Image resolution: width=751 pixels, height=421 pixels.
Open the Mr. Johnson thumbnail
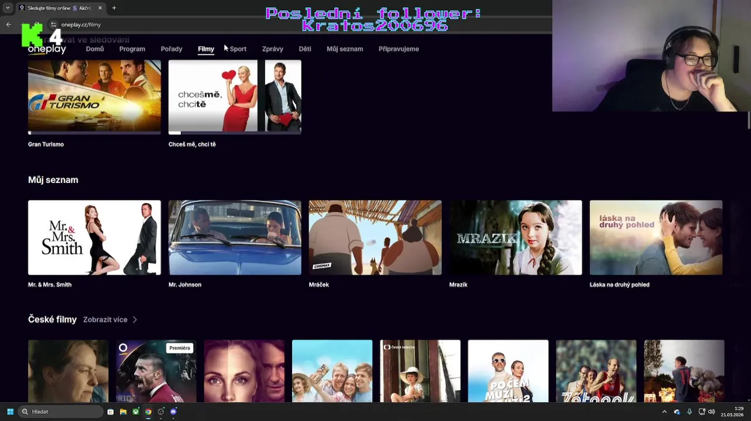click(235, 237)
